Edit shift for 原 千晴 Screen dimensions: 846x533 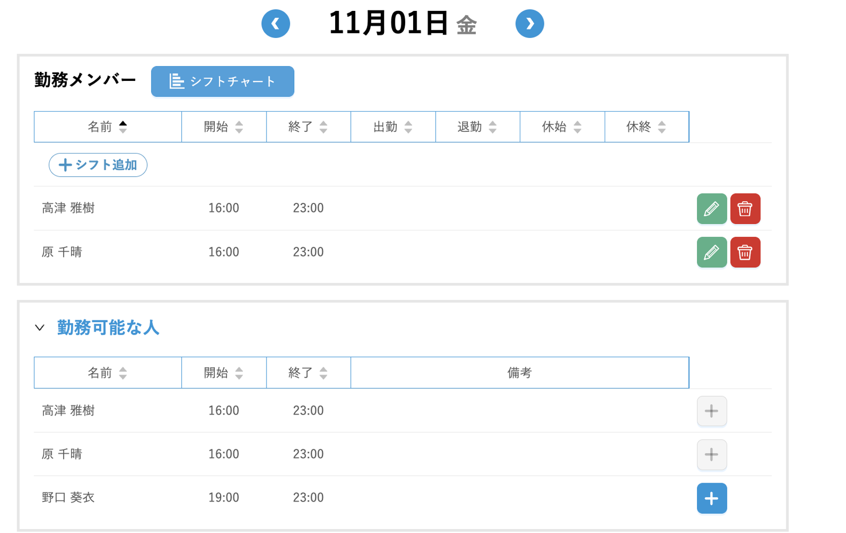(x=711, y=252)
